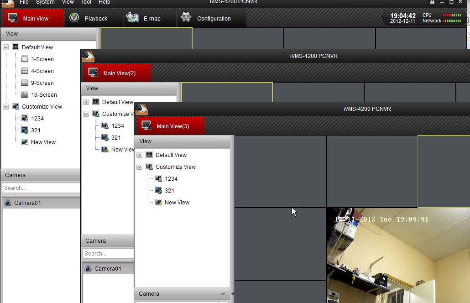Image resolution: width=470 pixels, height=303 pixels.
Task: Select the live camera feed tile
Action: [x=398, y=256]
